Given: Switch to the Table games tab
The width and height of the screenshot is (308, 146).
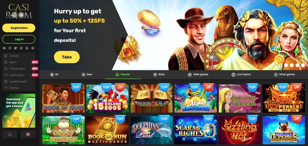Looking at the screenshot, I should [x=198, y=74].
